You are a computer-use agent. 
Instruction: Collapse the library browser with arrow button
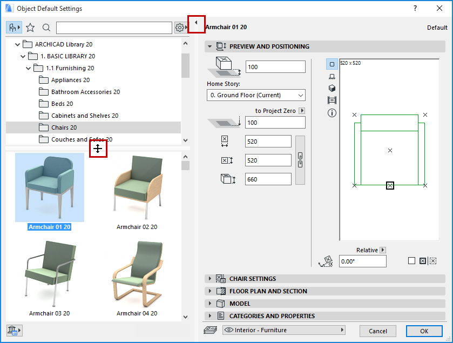click(x=196, y=23)
